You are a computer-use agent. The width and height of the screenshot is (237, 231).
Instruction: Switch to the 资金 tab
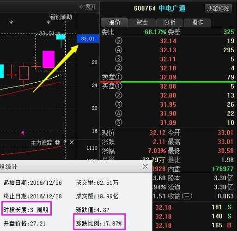point(142,23)
